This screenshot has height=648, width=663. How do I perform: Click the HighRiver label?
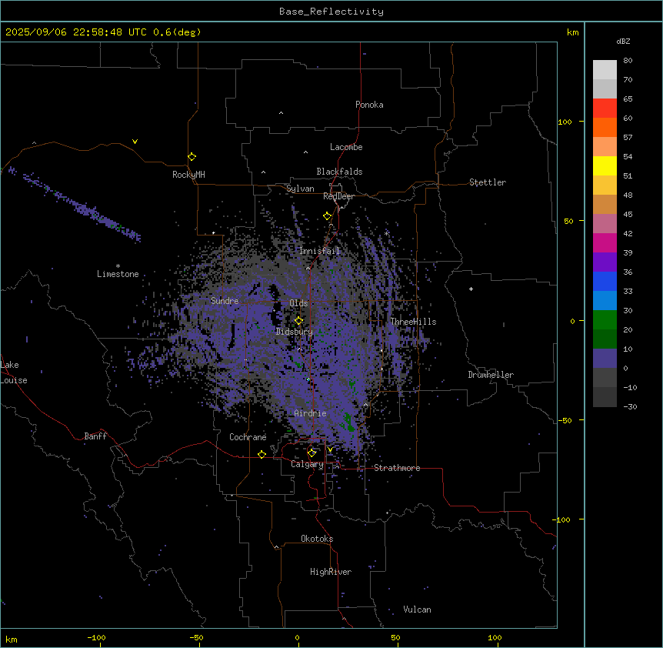331,572
